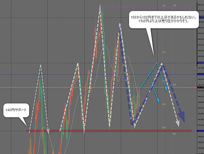Click the 154.211 price axis label
This screenshot has width=204, height=154.
(201, 51)
